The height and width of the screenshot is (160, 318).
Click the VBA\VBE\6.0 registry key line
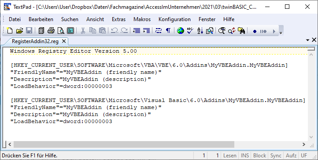click(149, 65)
